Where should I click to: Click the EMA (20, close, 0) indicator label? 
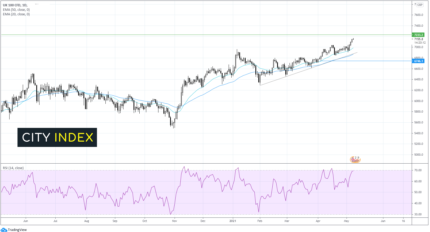(x=16, y=14)
